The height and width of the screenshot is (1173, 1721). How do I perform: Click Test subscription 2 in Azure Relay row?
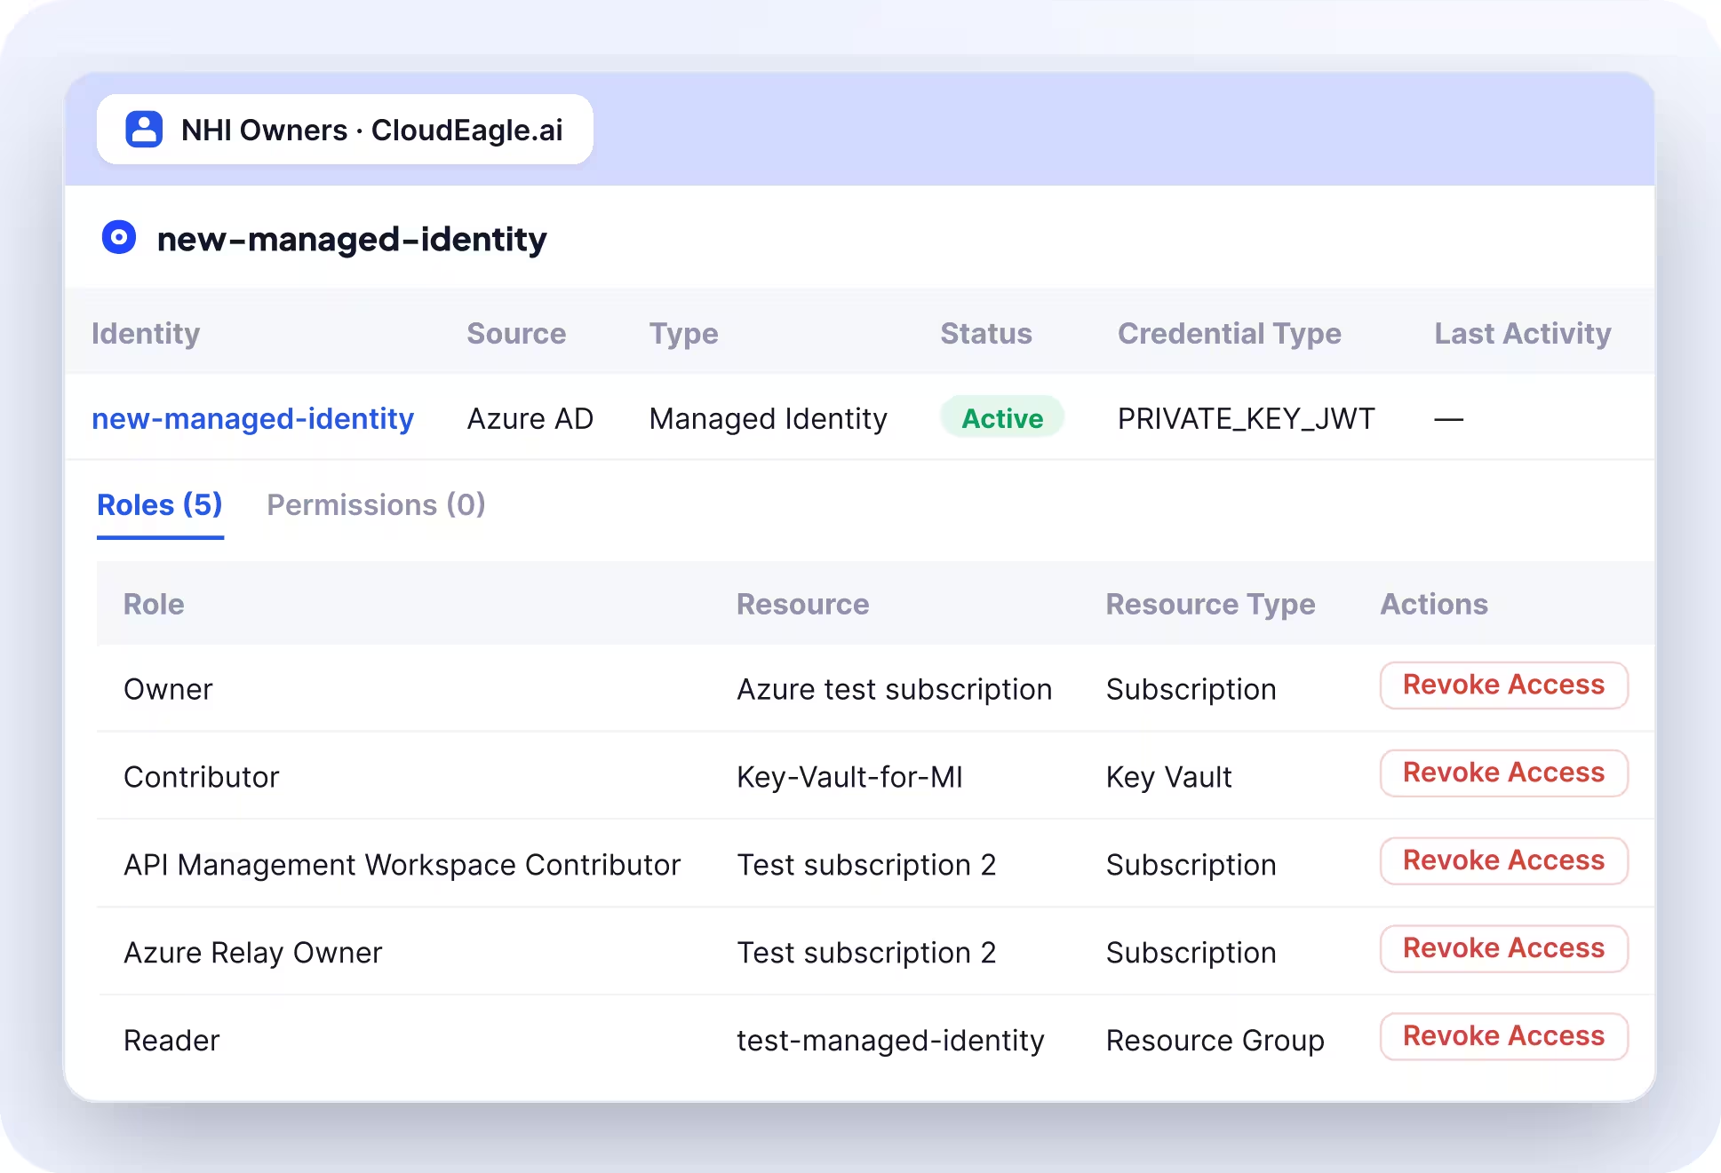867,953
